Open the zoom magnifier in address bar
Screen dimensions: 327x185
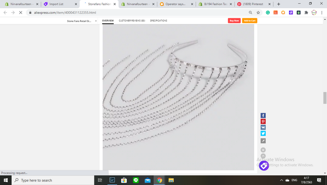(x=251, y=13)
